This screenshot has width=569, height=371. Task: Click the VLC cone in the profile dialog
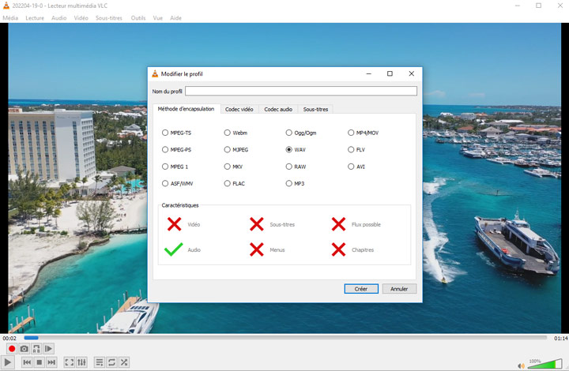click(x=155, y=73)
